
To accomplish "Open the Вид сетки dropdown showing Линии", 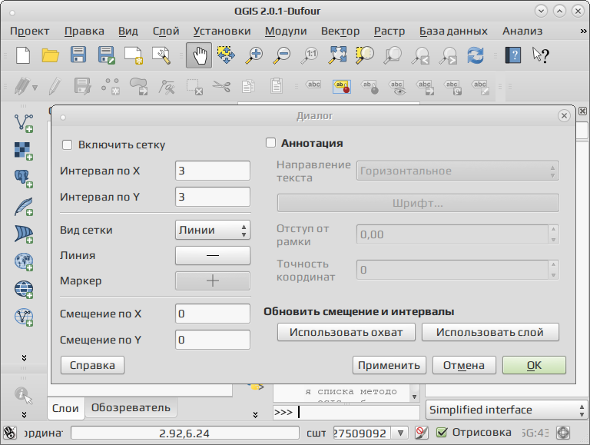I will coord(213,230).
